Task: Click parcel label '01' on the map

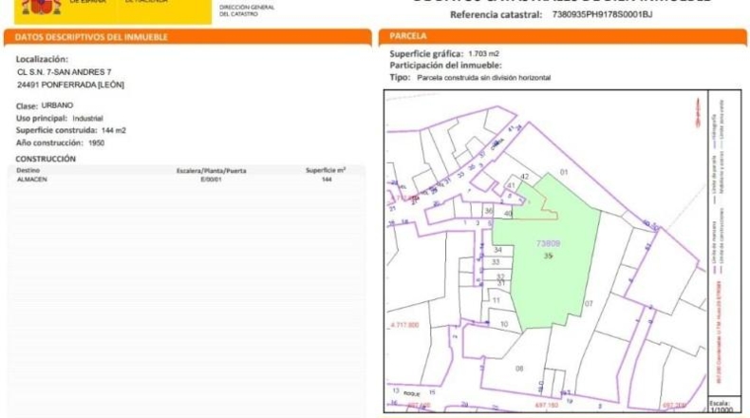Action: [564, 172]
